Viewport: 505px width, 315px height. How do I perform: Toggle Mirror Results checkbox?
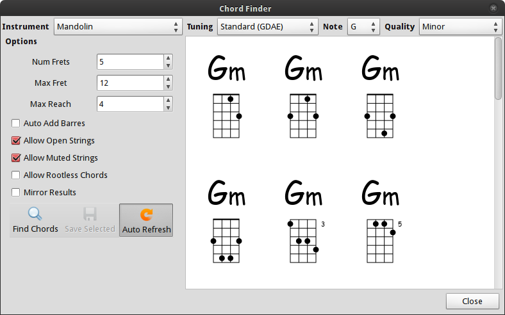tap(16, 192)
